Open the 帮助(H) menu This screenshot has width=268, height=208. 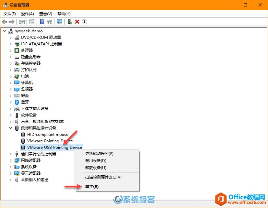click(x=64, y=14)
